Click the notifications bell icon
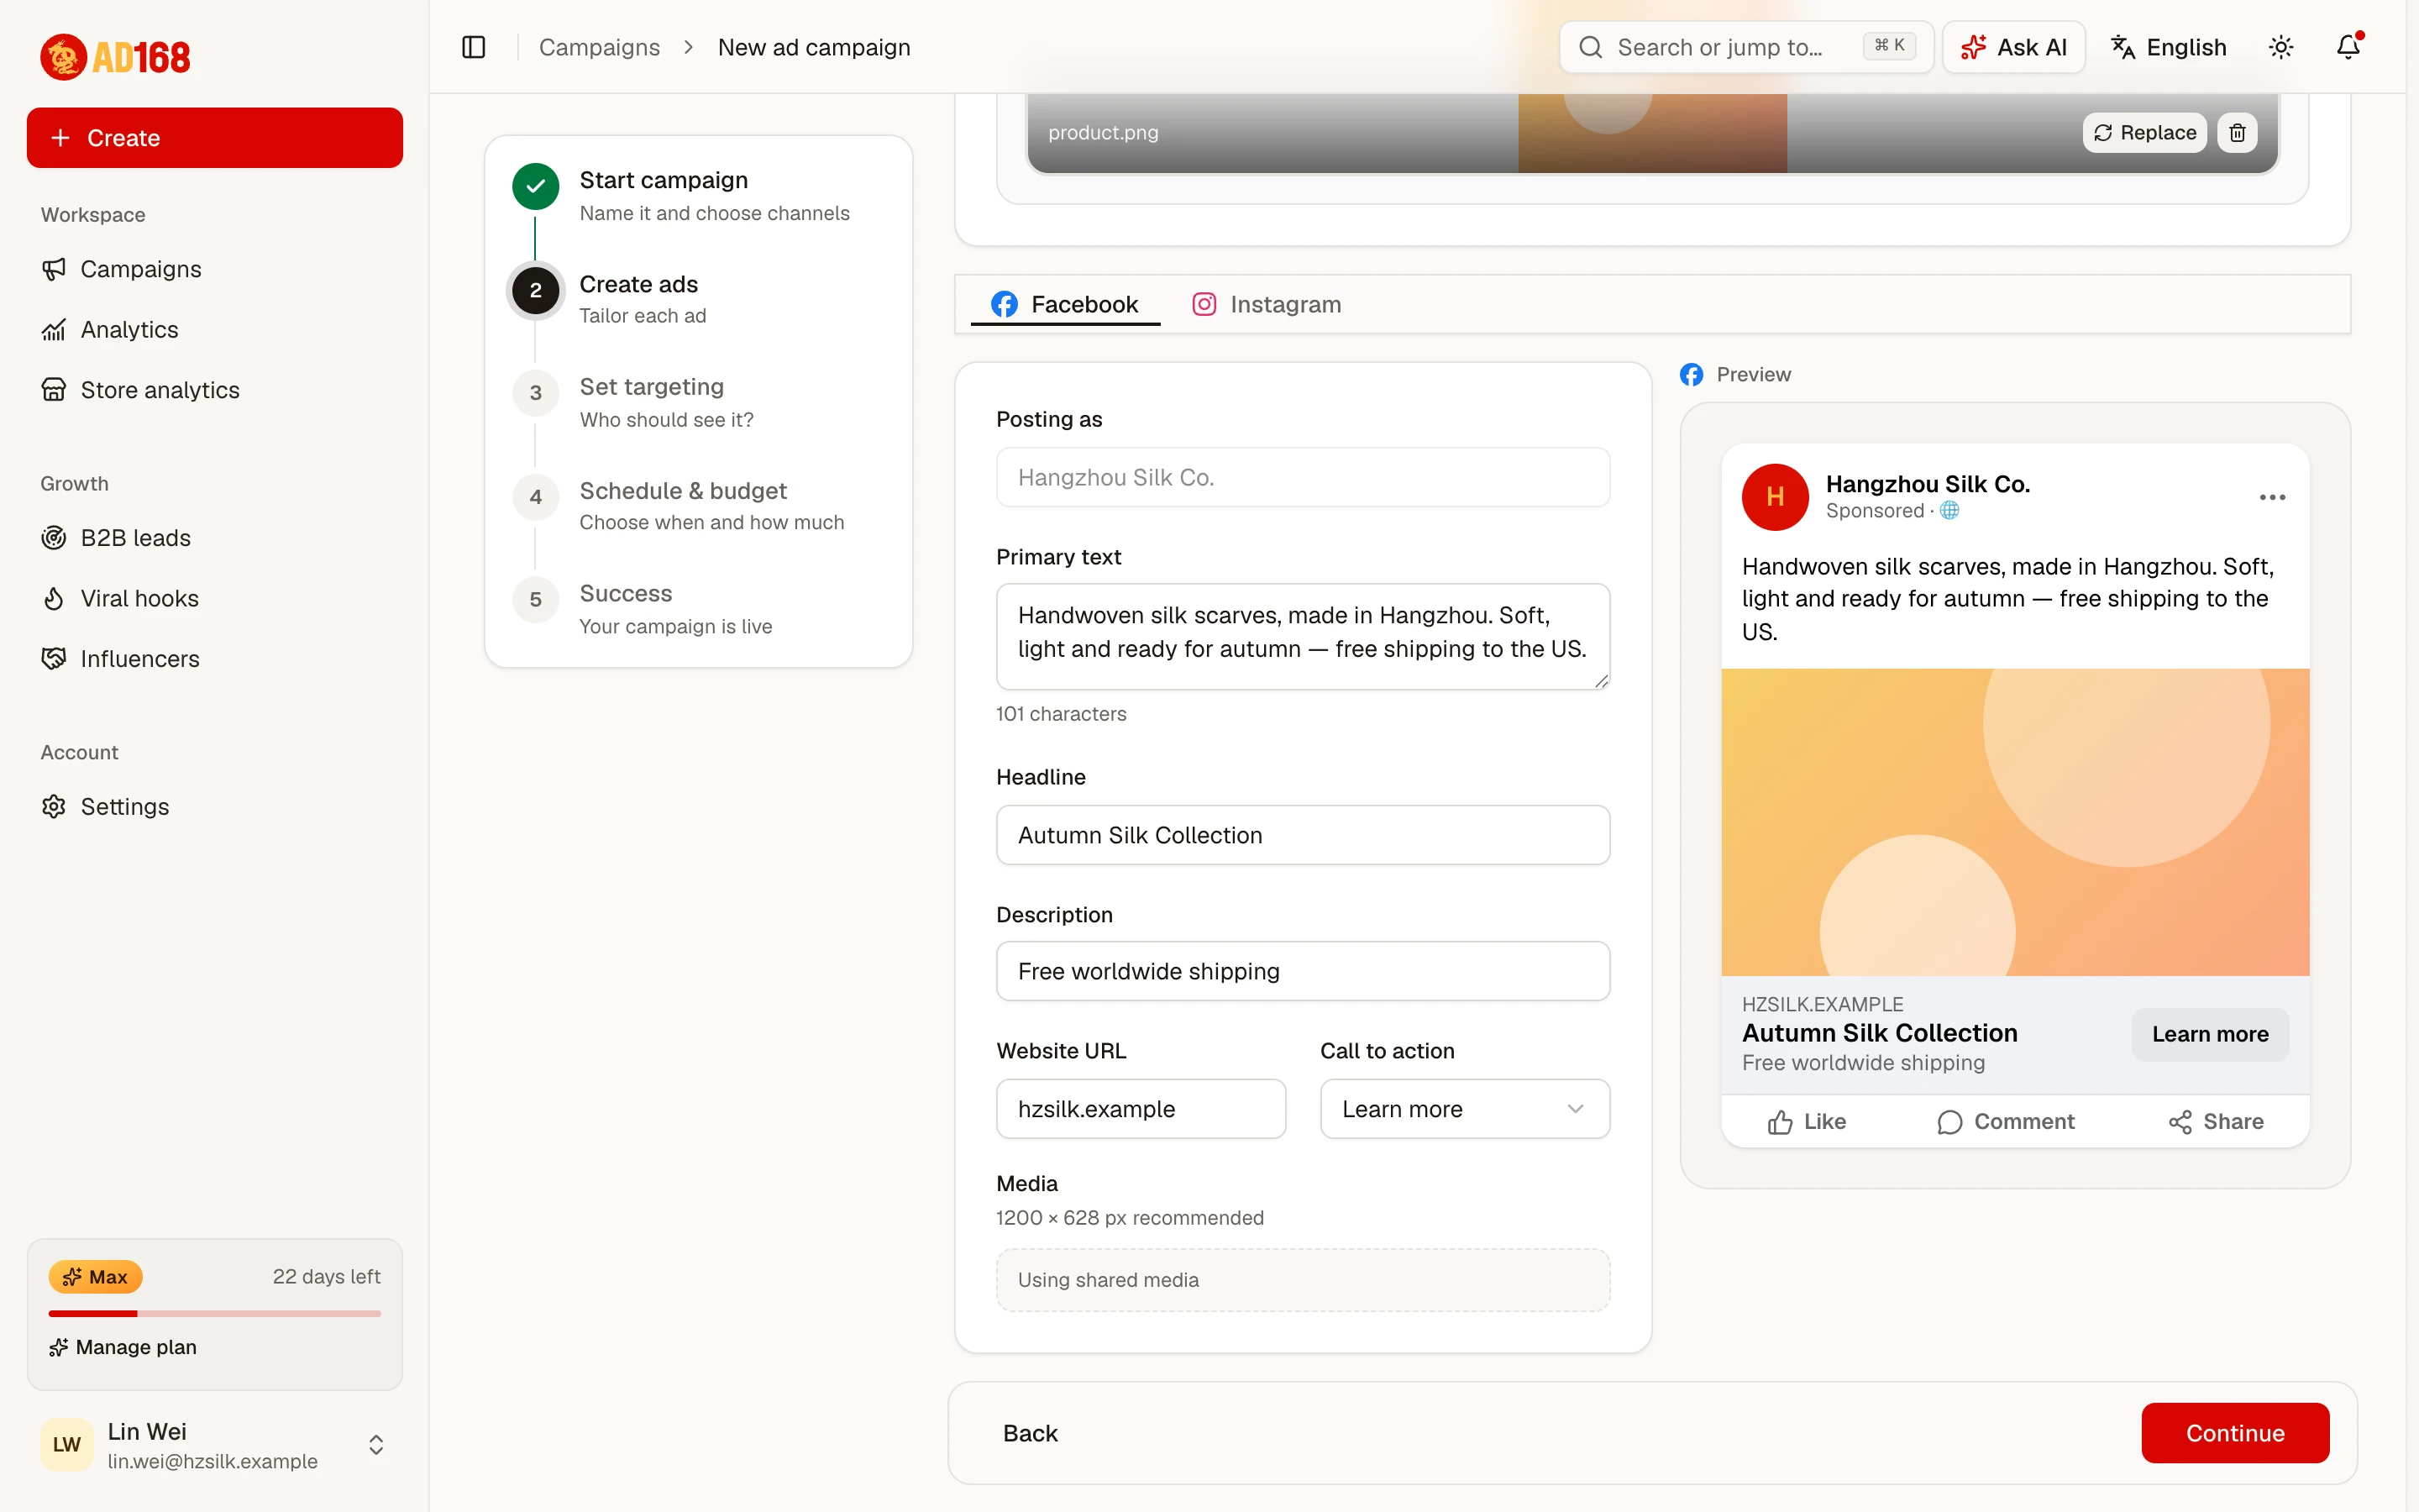2419x1512 pixels. (2348, 47)
